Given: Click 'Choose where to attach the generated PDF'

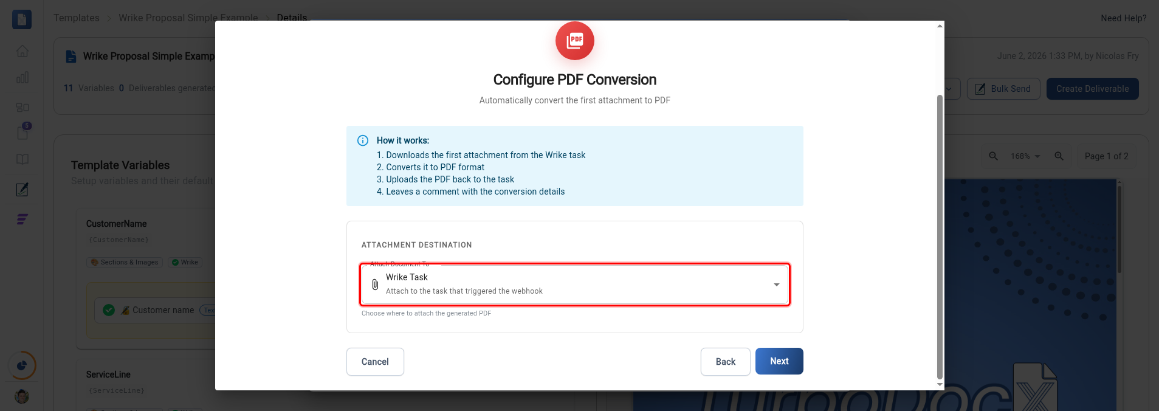Looking at the screenshot, I should [x=426, y=313].
